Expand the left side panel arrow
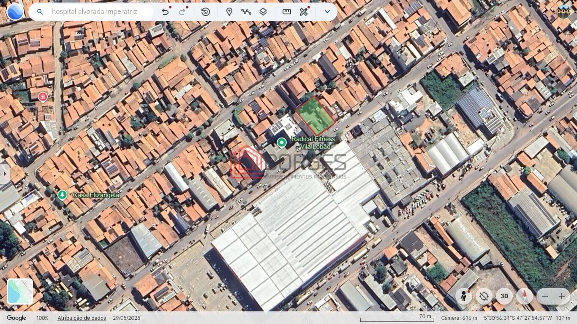The image size is (577, 324). tap(5, 173)
